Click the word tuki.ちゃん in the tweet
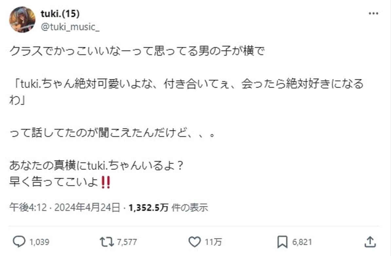This screenshot has width=391, height=256. coord(48,85)
